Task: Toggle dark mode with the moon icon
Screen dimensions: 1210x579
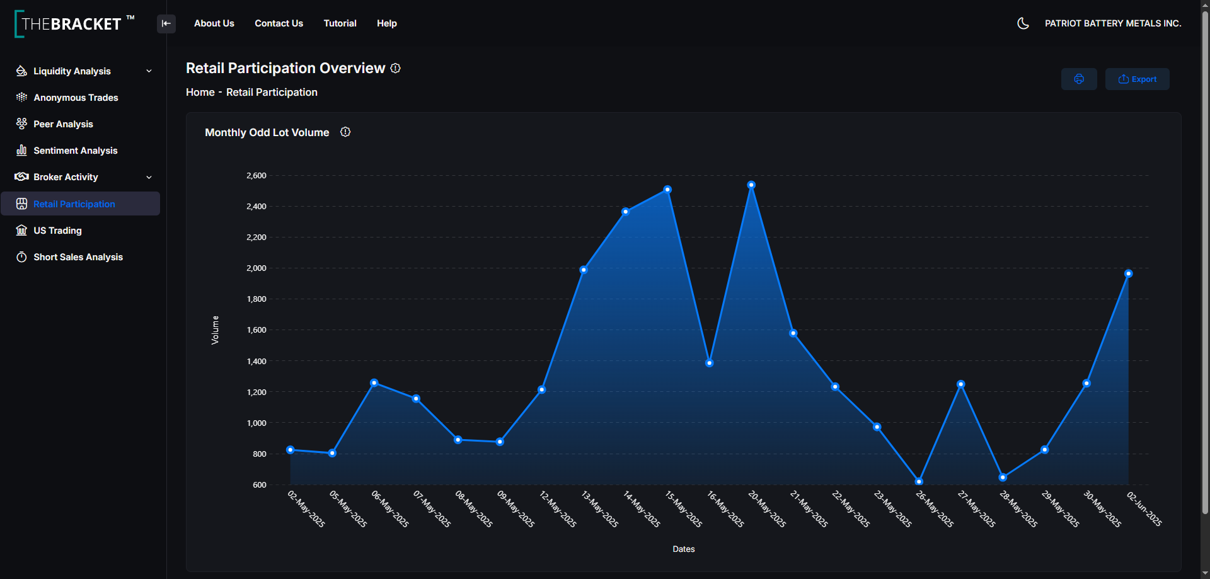Action: [1023, 23]
